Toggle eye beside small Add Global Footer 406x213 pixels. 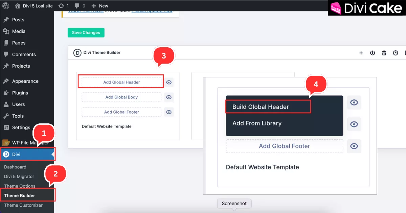click(x=169, y=112)
